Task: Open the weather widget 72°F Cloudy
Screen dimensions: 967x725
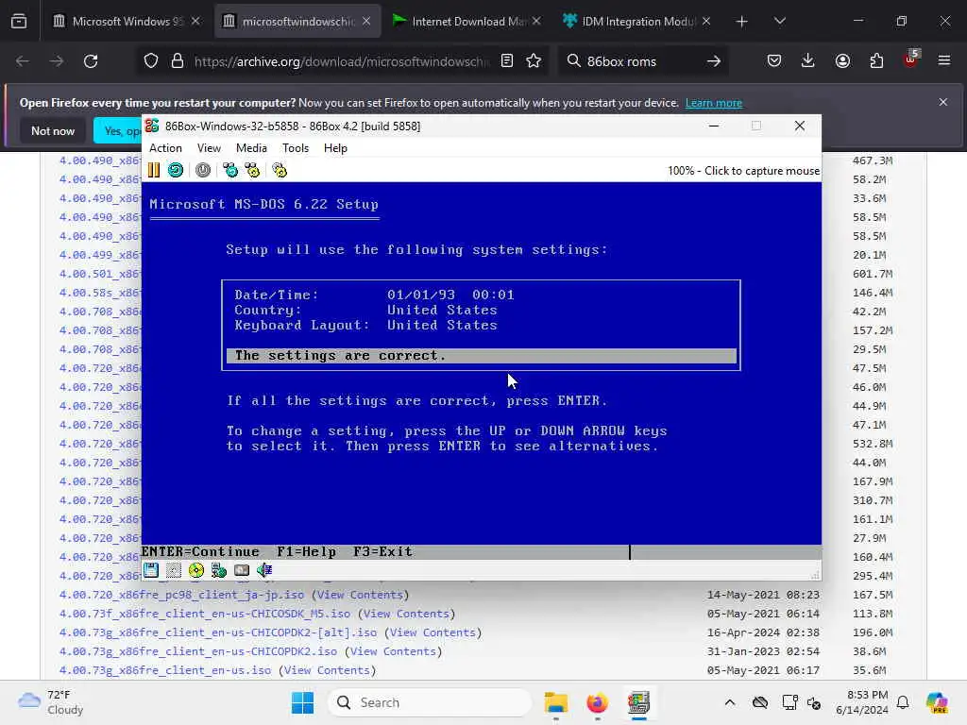Action: [x=51, y=702]
